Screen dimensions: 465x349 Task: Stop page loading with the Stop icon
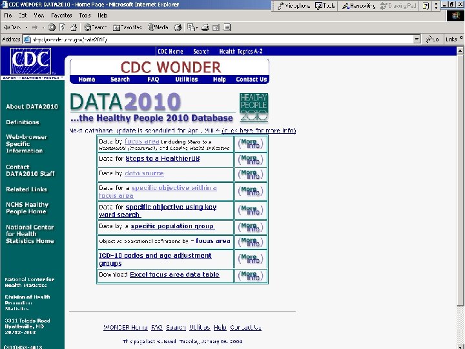point(52,28)
